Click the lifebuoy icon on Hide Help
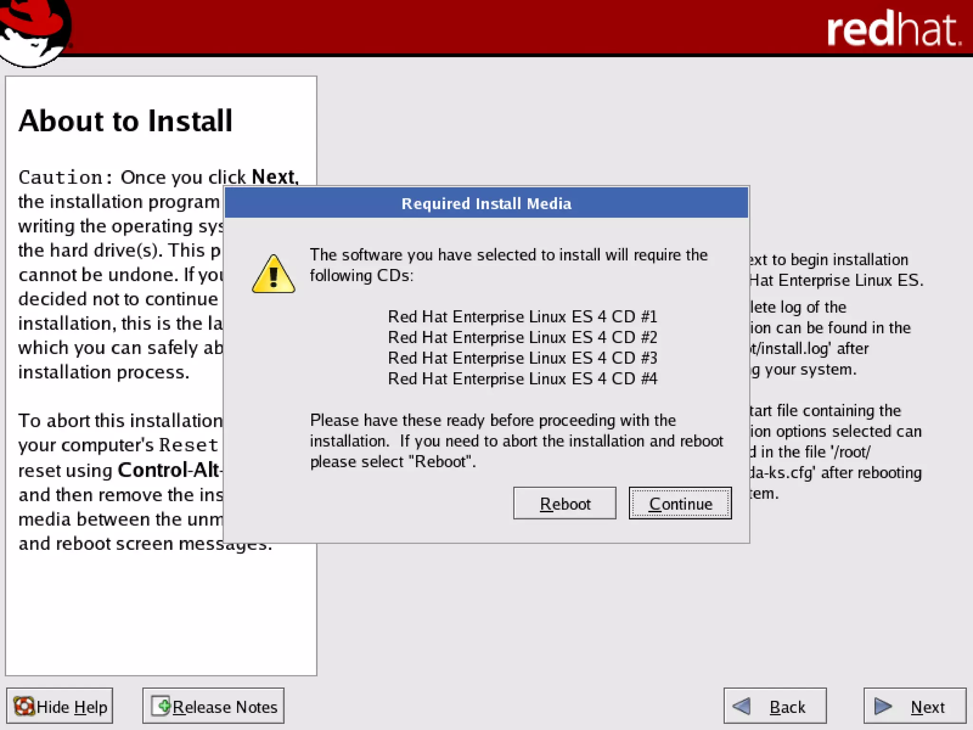Image resolution: width=973 pixels, height=730 pixels. coord(24,706)
